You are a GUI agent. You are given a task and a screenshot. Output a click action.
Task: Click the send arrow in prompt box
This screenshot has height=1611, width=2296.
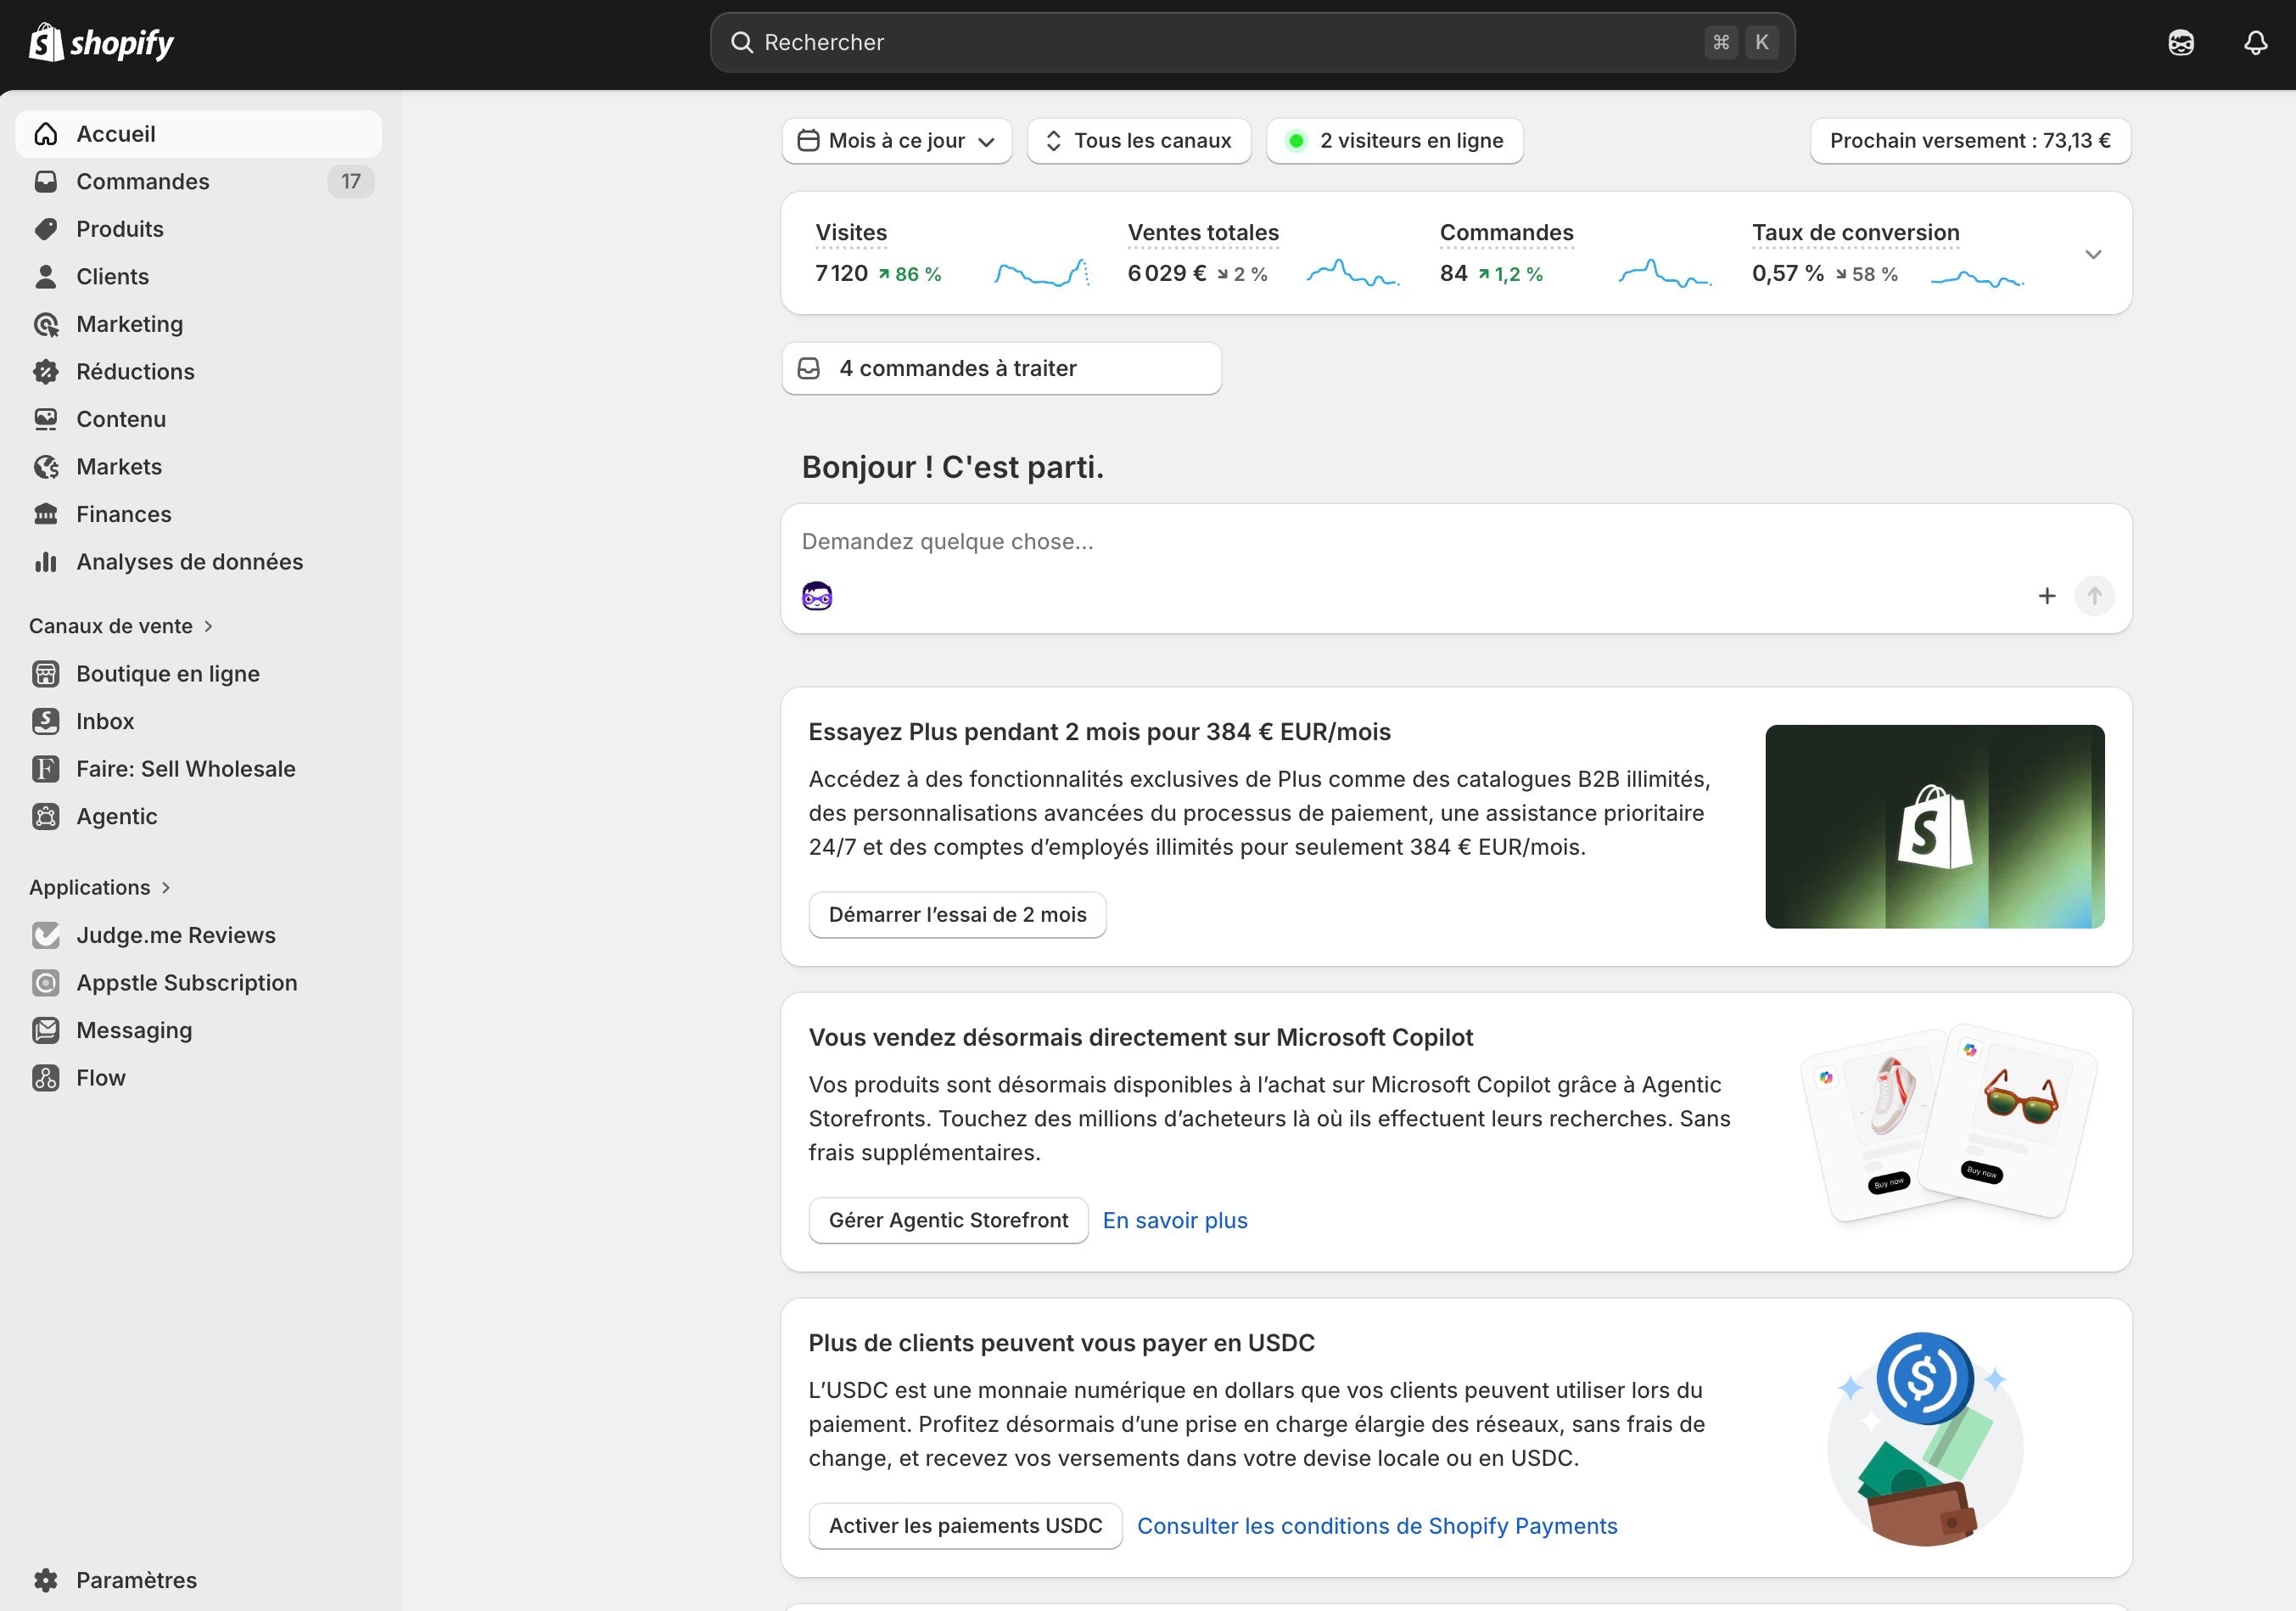click(2094, 597)
